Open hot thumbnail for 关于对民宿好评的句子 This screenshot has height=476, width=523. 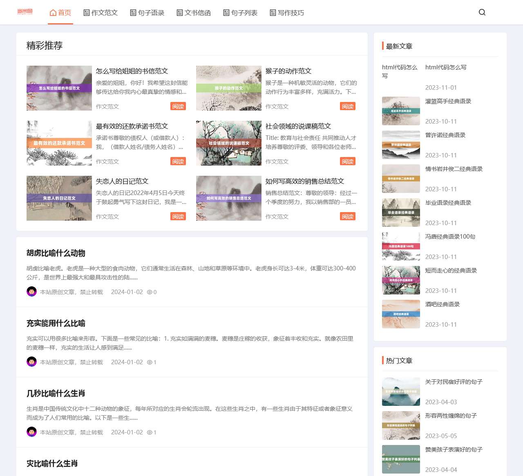pyautogui.click(x=401, y=392)
